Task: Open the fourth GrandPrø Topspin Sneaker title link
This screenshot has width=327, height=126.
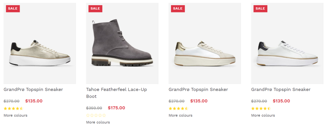Action: pyautogui.click(x=281, y=90)
